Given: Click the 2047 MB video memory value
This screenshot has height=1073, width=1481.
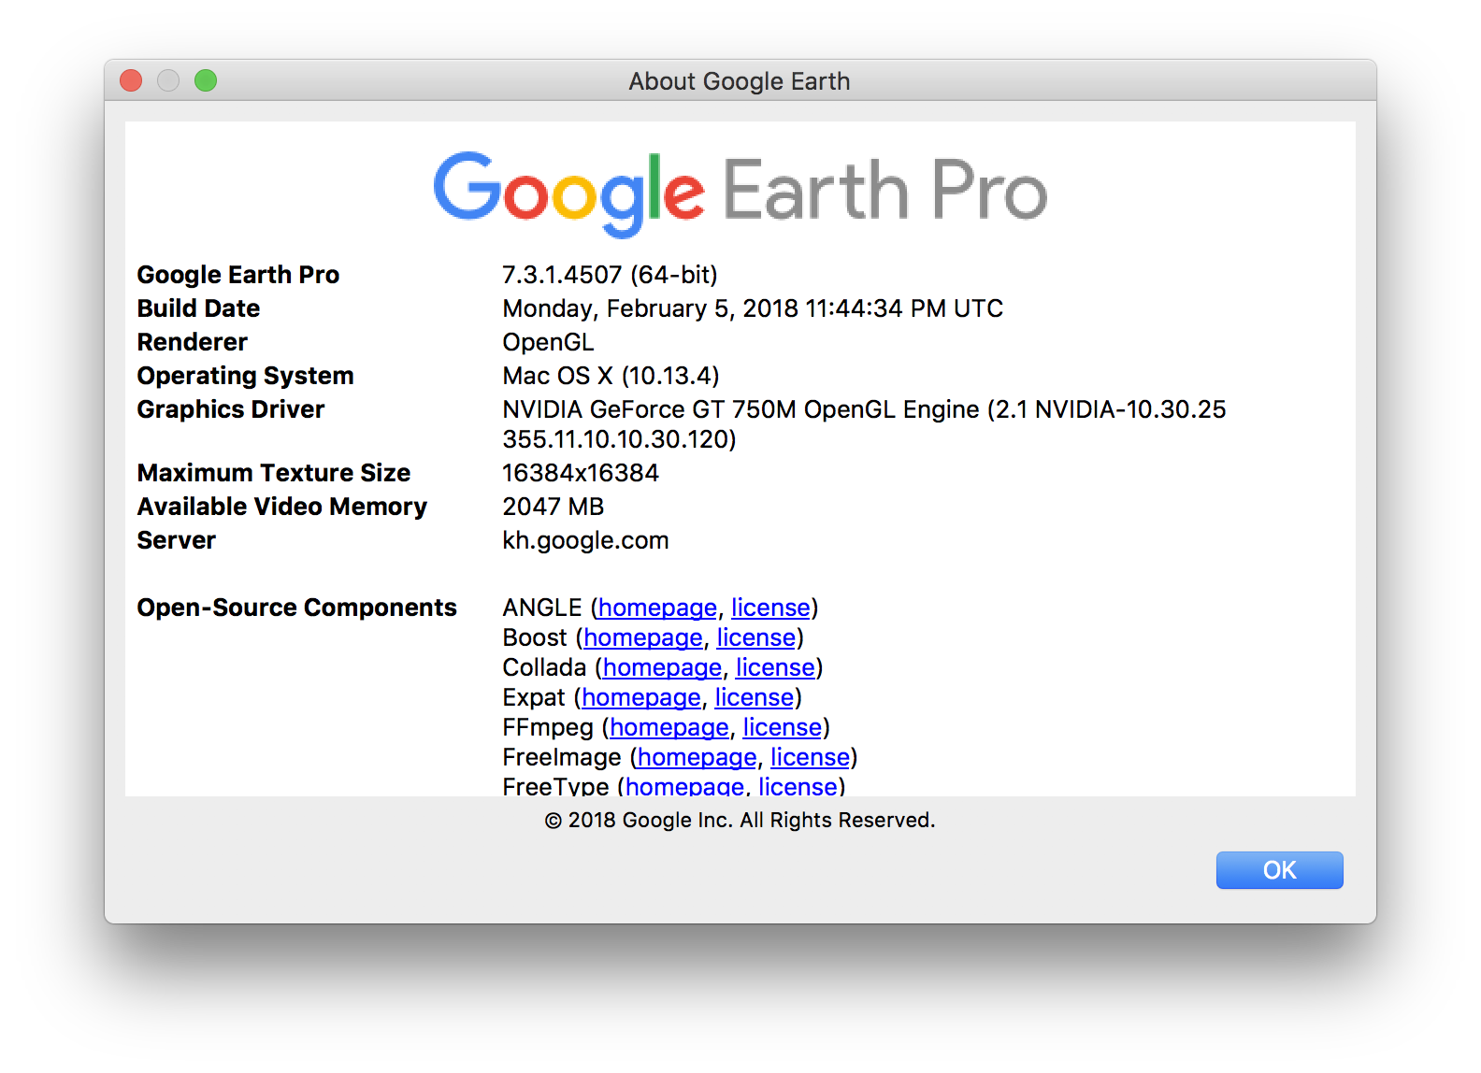Looking at the screenshot, I should pyautogui.click(x=554, y=507).
